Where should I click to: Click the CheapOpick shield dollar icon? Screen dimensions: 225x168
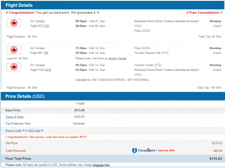[135, 151]
